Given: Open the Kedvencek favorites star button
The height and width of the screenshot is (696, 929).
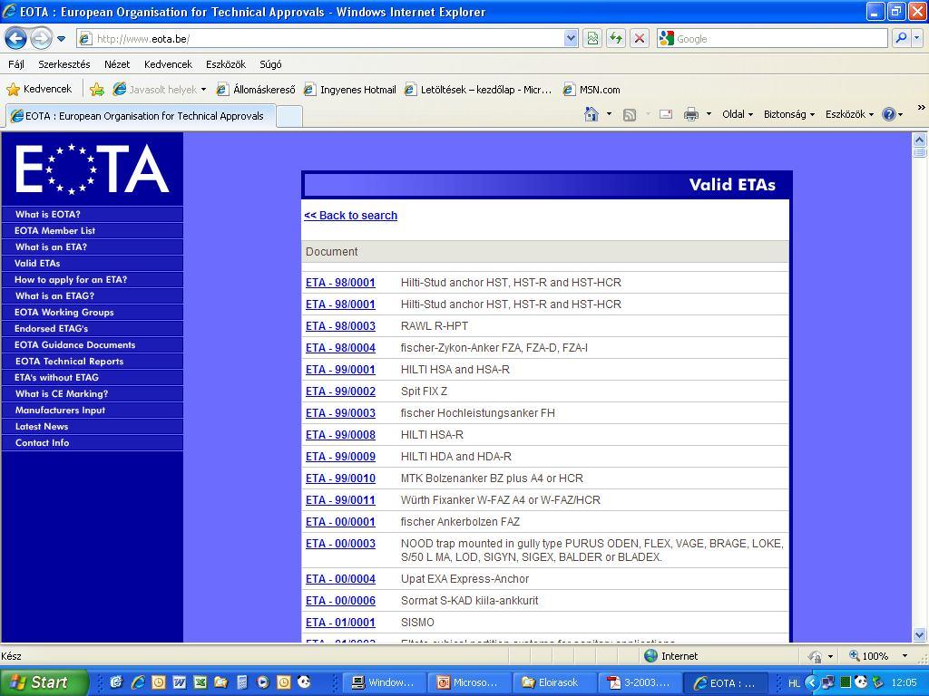Looking at the screenshot, I should 39,90.
